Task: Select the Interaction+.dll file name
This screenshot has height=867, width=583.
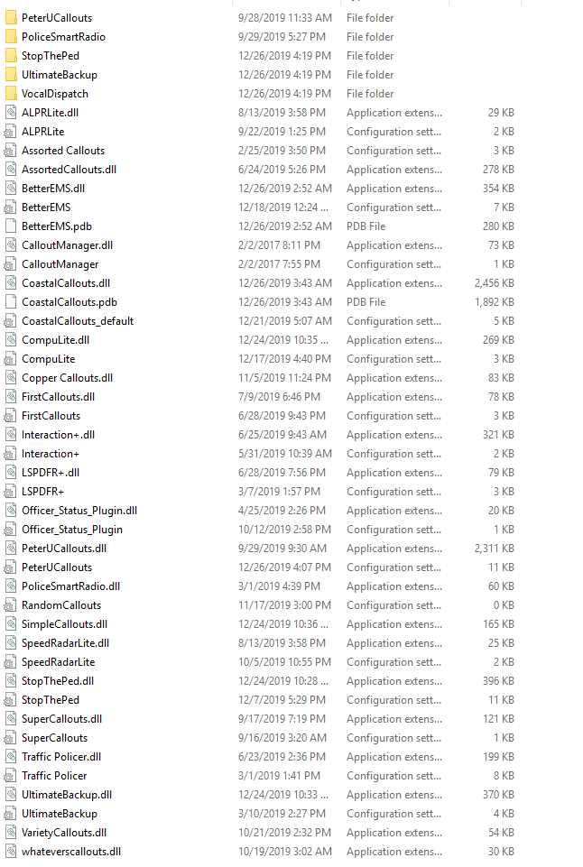Action: point(58,435)
